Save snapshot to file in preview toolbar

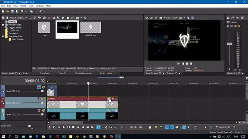click(193, 18)
